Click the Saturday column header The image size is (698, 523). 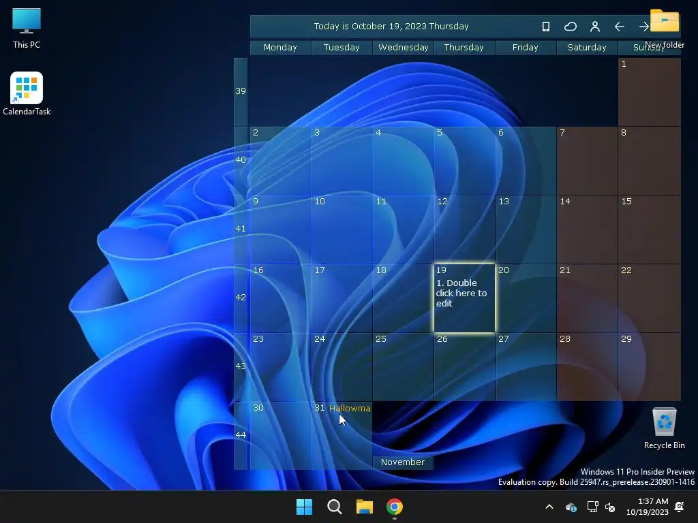coord(587,48)
